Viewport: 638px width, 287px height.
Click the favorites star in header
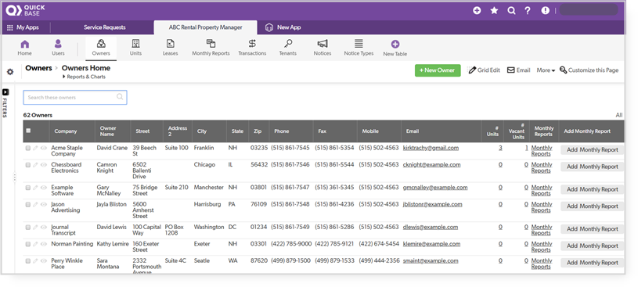click(x=494, y=11)
